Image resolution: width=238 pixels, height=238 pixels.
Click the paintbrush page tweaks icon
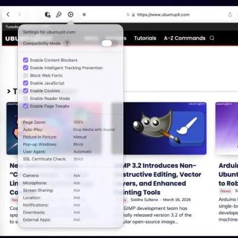pos(59,14)
